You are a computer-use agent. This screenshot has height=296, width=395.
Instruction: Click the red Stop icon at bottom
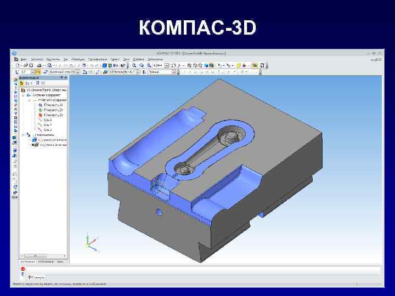(23, 269)
